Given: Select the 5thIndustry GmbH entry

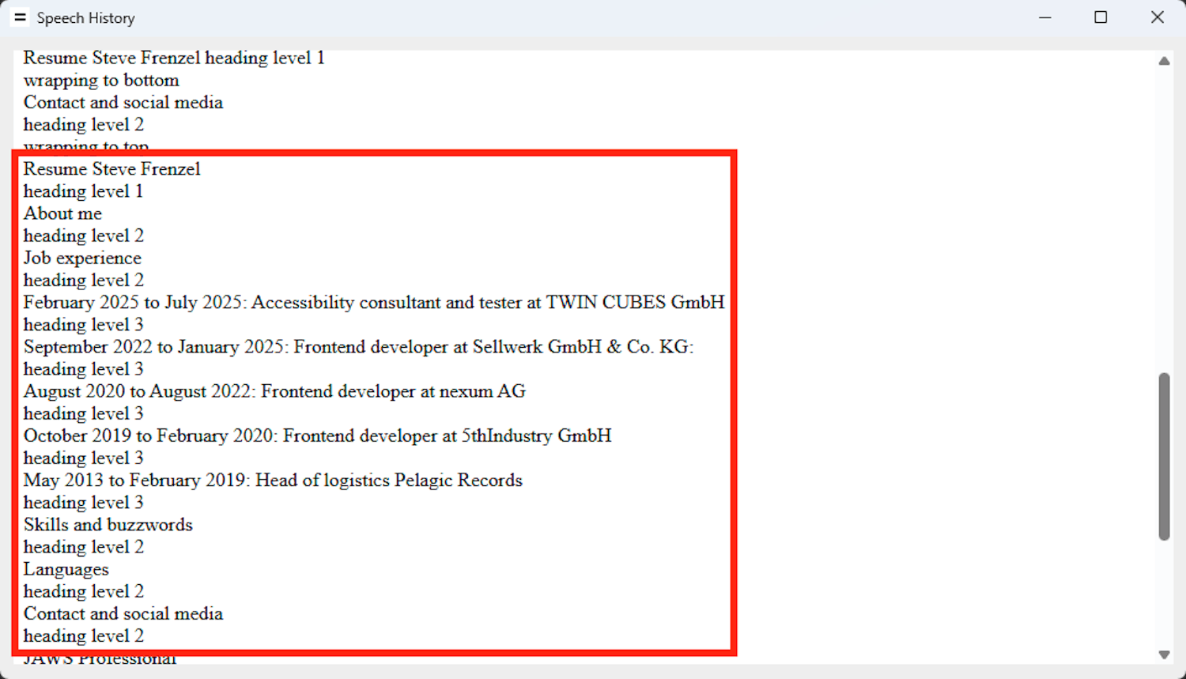Looking at the screenshot, I should (317, 436).
